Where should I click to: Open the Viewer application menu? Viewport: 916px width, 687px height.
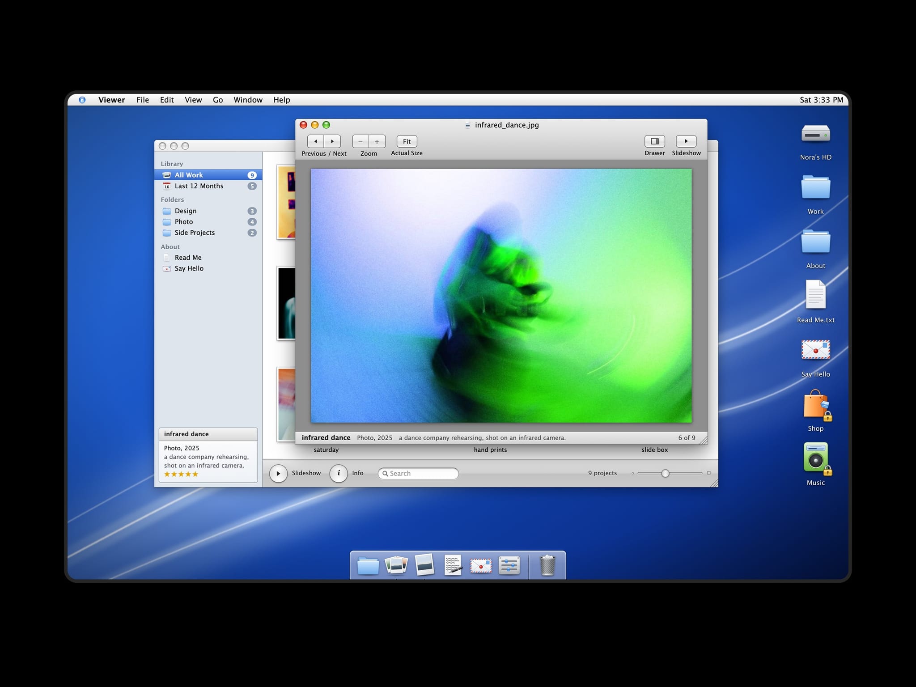111,100
